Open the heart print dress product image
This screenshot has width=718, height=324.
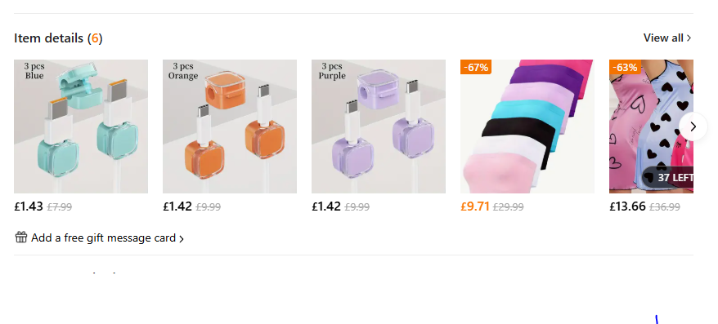(651, 126)
